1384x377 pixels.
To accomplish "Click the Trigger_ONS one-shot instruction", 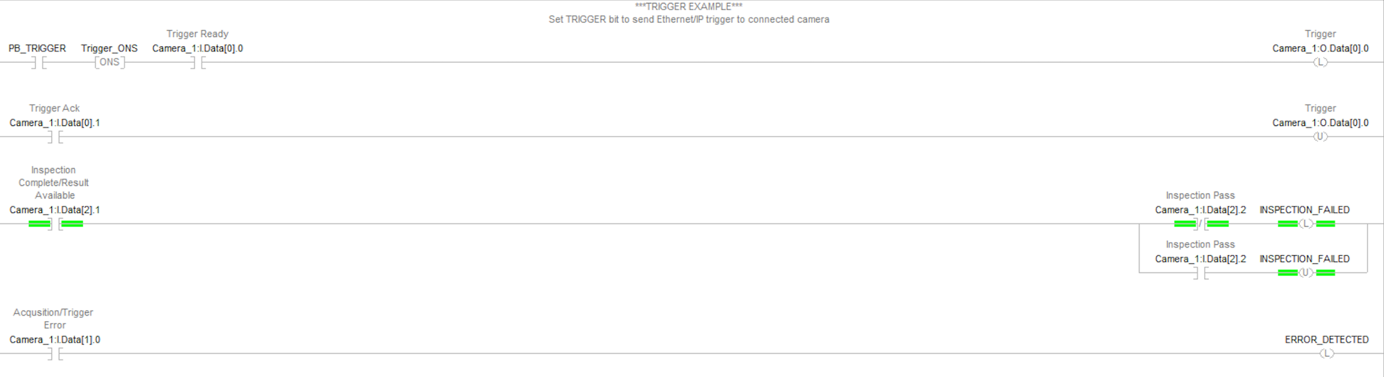I will click(109, 62).
